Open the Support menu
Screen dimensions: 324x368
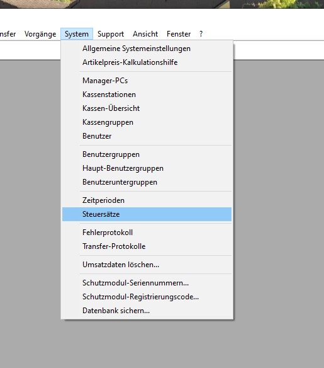tap(111, 34)
